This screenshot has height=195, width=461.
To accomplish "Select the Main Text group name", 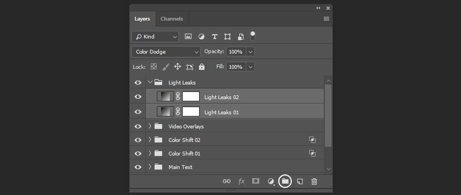I will pyautogui.click(x=181, y=167).
